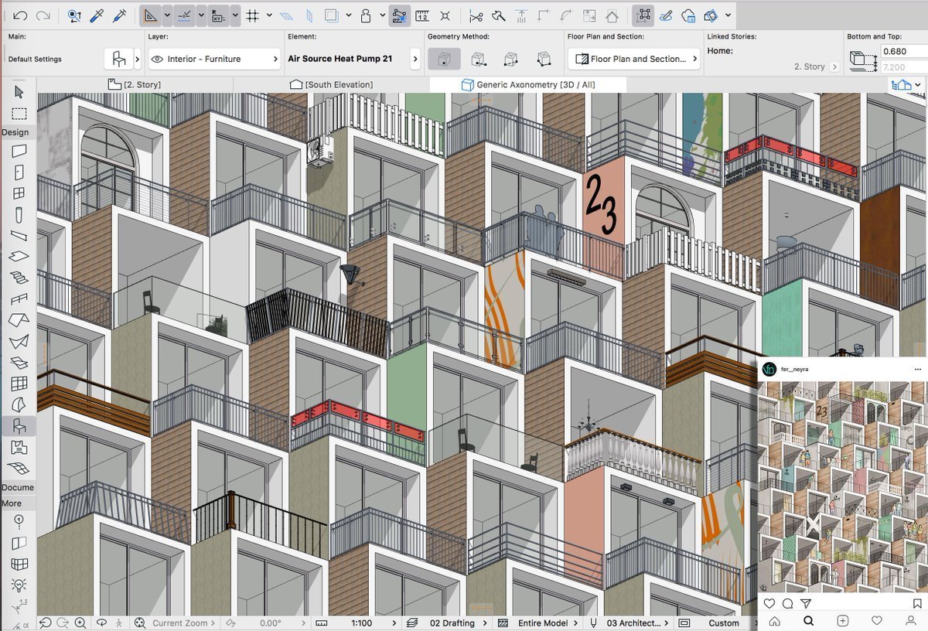Toggle the grid snap button
The image size is (928, 631).
click(x=252, y=15)
